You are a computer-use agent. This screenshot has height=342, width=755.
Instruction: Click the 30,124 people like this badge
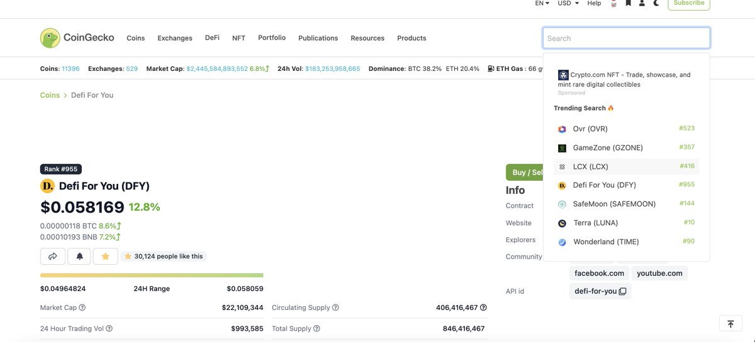164,256
